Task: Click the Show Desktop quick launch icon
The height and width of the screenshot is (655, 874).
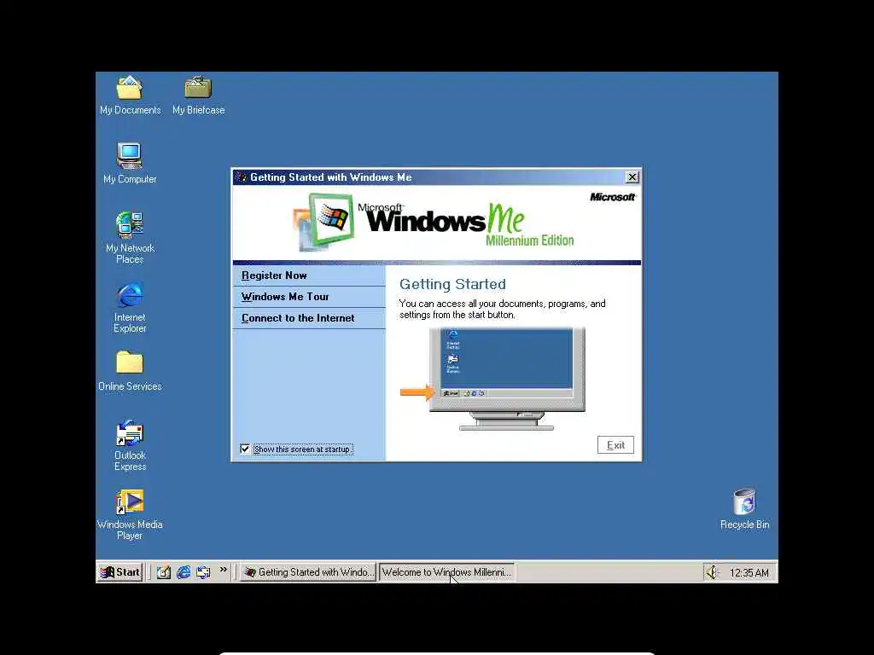Action: (x=163, y=572)
